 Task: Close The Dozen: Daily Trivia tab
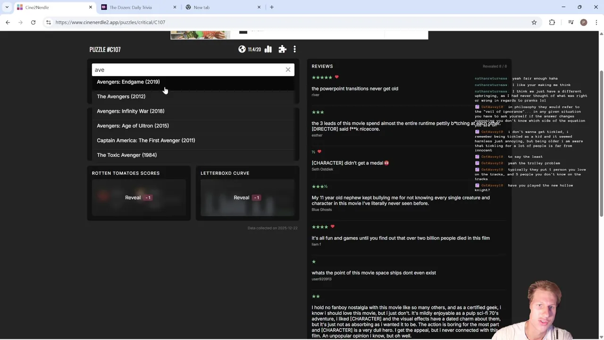(175, 7)
